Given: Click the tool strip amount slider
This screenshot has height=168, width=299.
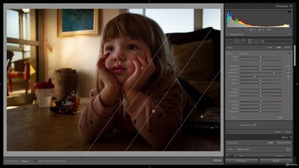Looking at the screenshot, I should (278, 41).
